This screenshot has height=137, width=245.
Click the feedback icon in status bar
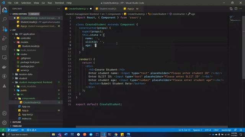coord(235,130)
